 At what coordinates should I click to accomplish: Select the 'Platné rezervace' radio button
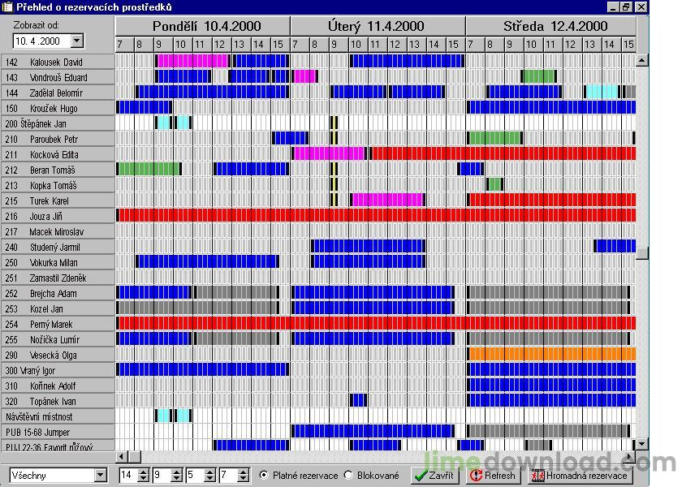tap(264, 475)
